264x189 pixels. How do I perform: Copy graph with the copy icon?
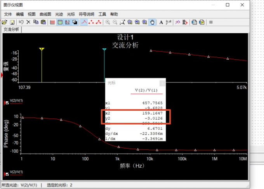36,22
